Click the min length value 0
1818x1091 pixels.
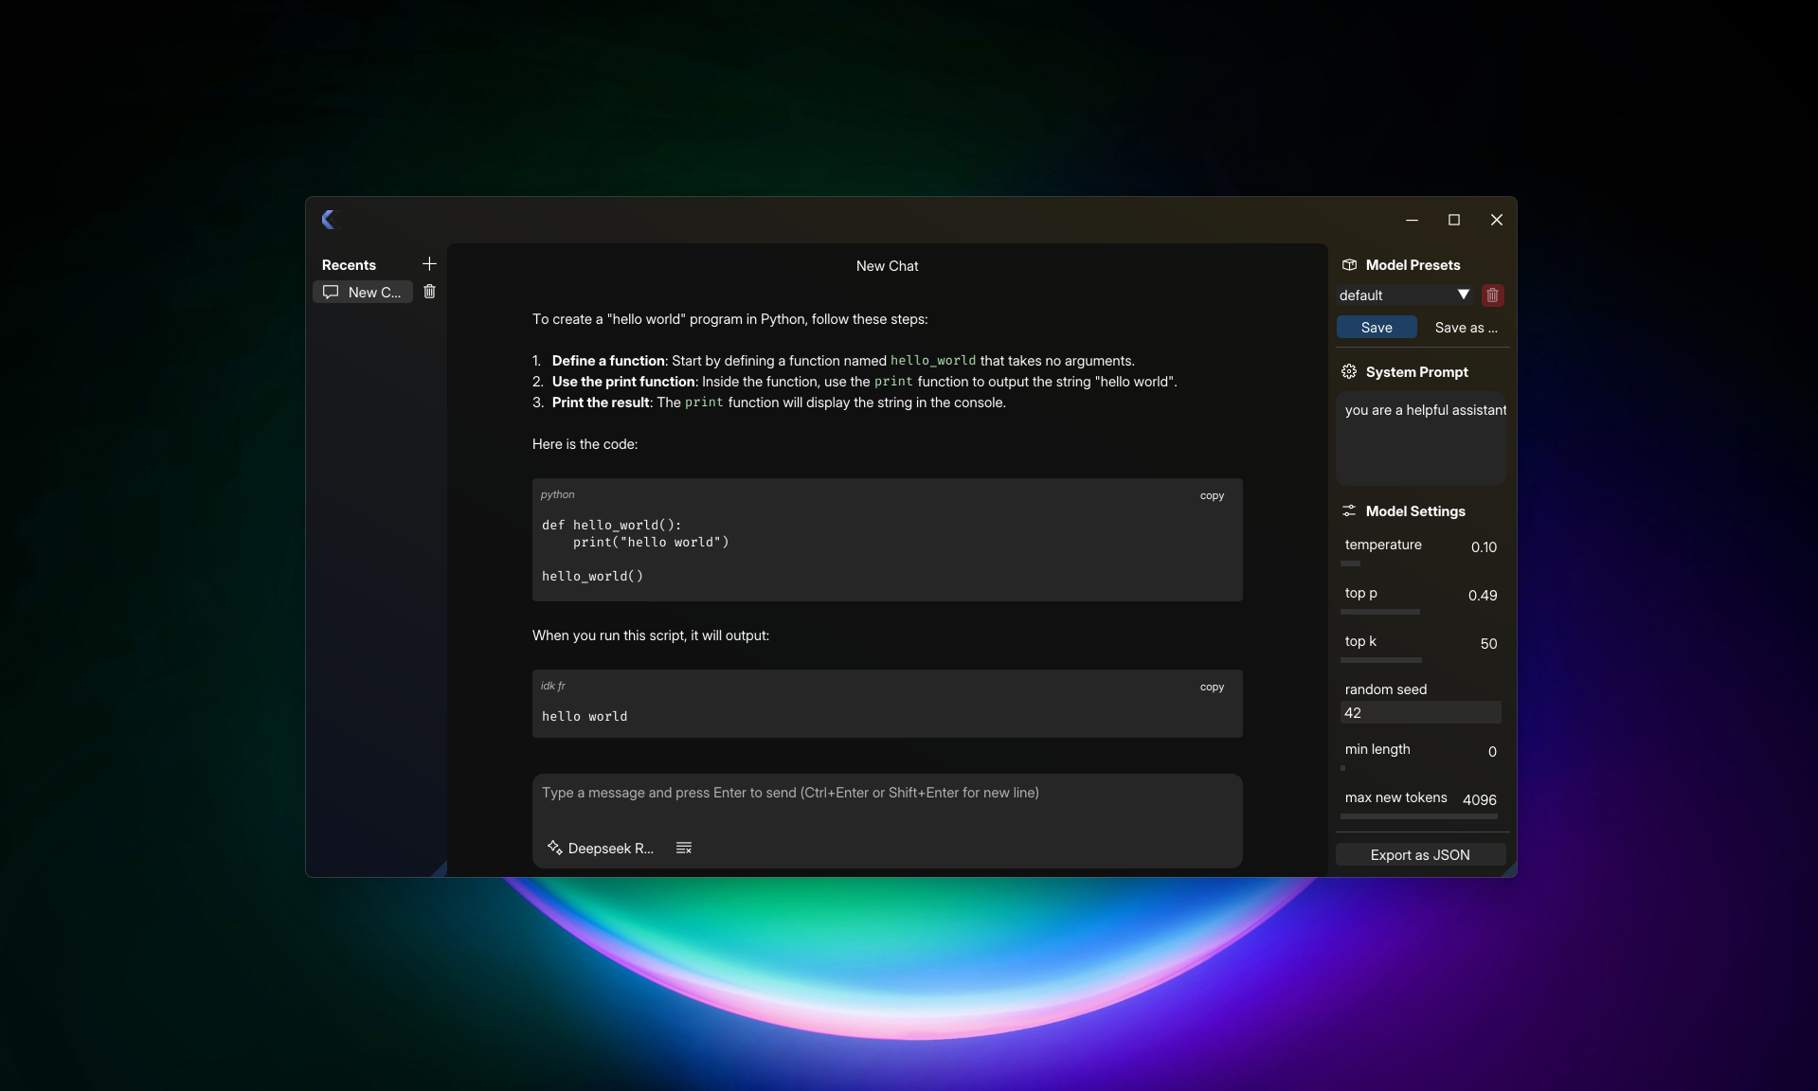(1492, 752)
